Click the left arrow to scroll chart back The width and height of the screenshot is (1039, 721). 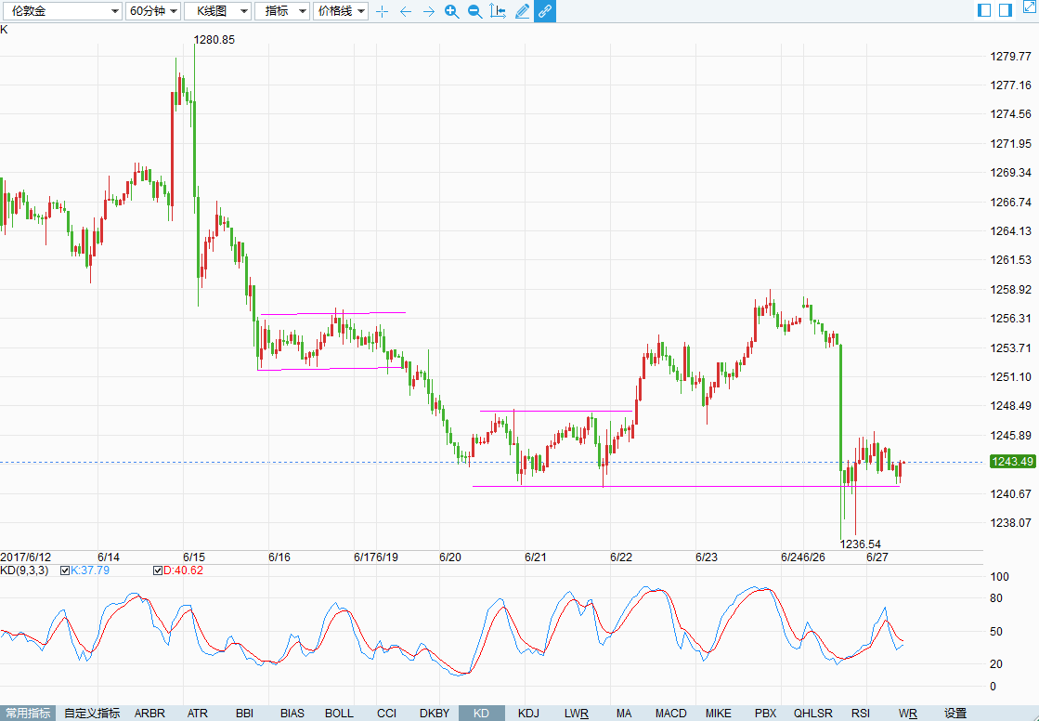tap(405, 11)
